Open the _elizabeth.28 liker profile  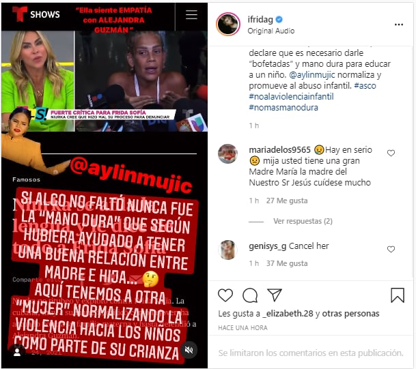coord(288,313)
